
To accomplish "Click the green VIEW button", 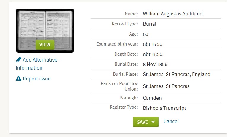I will 45,45.
